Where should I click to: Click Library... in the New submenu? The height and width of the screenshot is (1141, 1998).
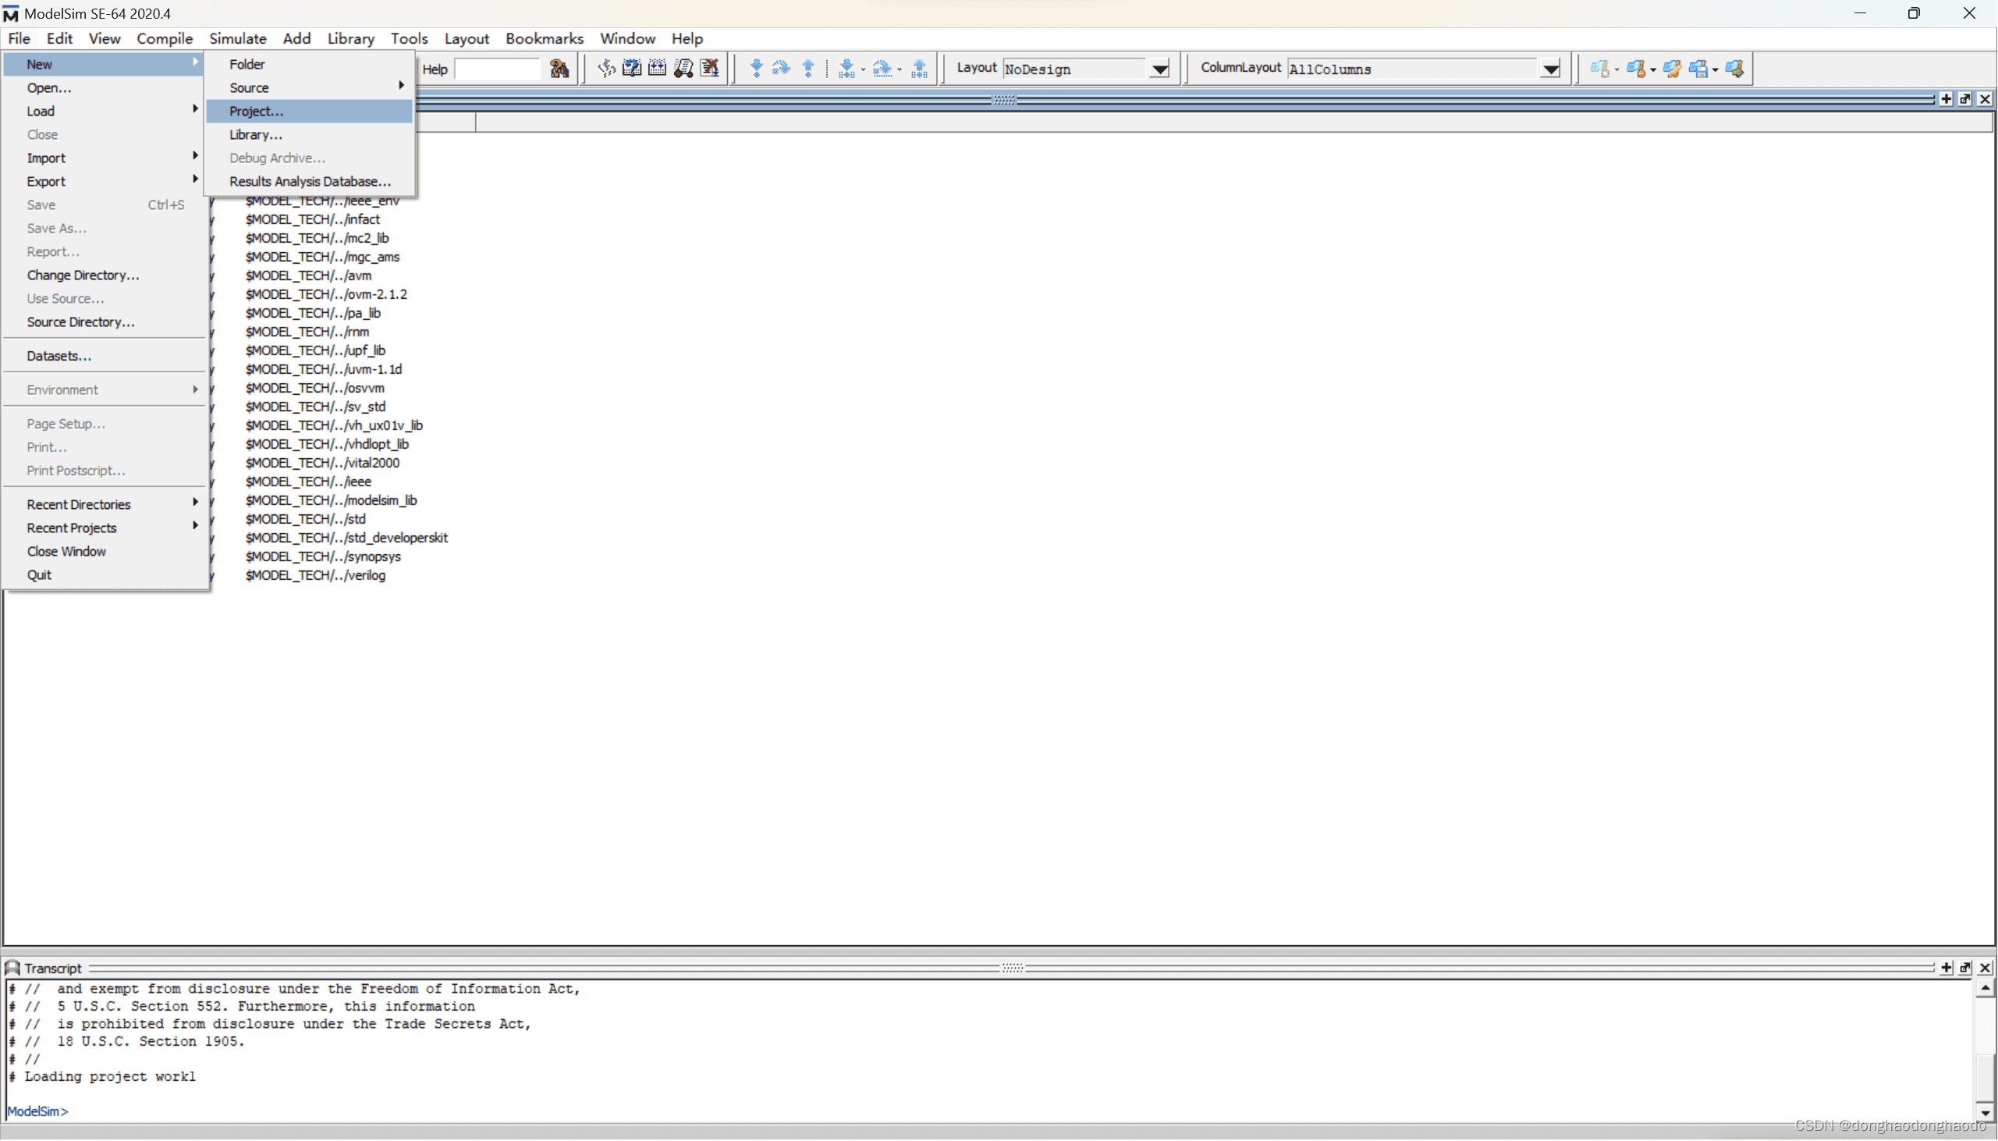(255, 134)
